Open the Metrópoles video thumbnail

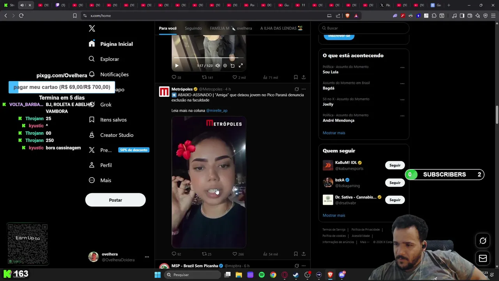coord(209,182)
